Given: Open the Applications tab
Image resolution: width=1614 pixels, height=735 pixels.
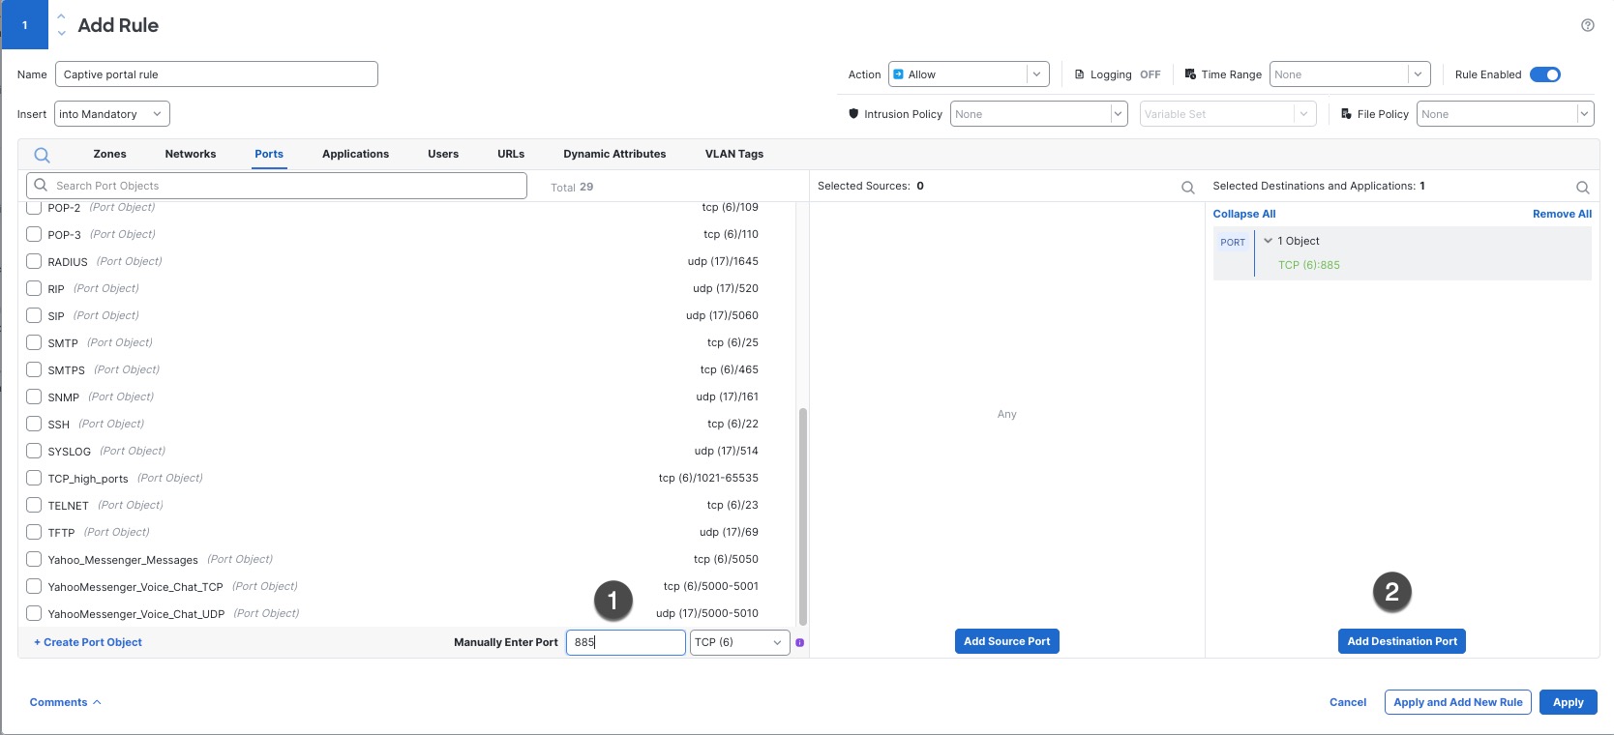Looking at the screenshot, I should 355,154.
